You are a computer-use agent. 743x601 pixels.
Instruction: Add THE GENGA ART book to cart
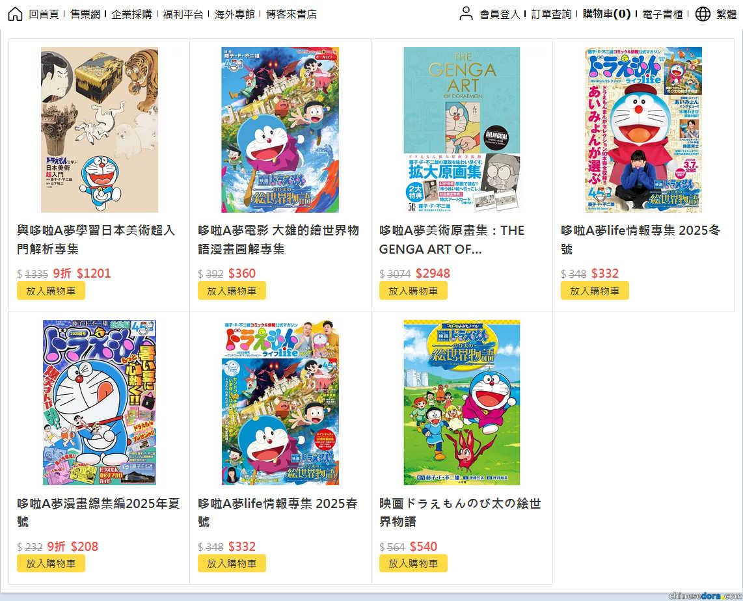tap(413, 291)
